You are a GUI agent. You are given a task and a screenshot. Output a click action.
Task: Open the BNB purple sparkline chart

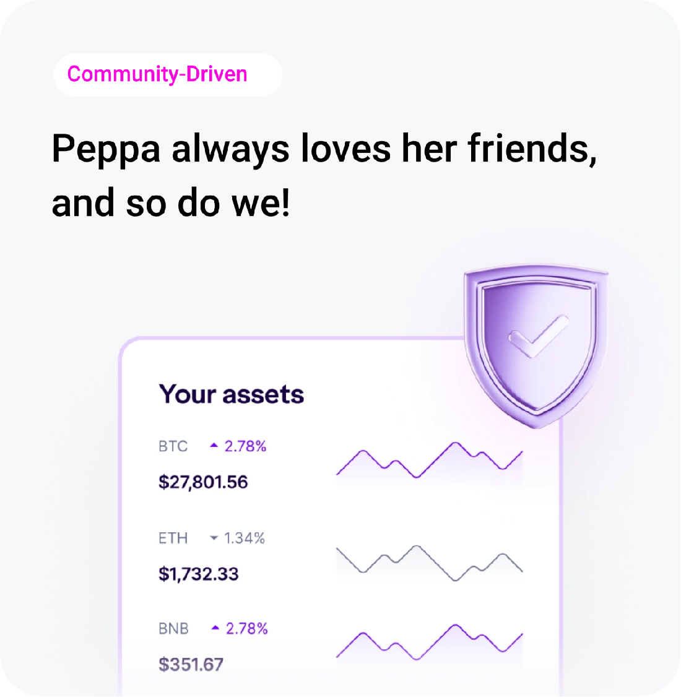click(x=430, y=643)
